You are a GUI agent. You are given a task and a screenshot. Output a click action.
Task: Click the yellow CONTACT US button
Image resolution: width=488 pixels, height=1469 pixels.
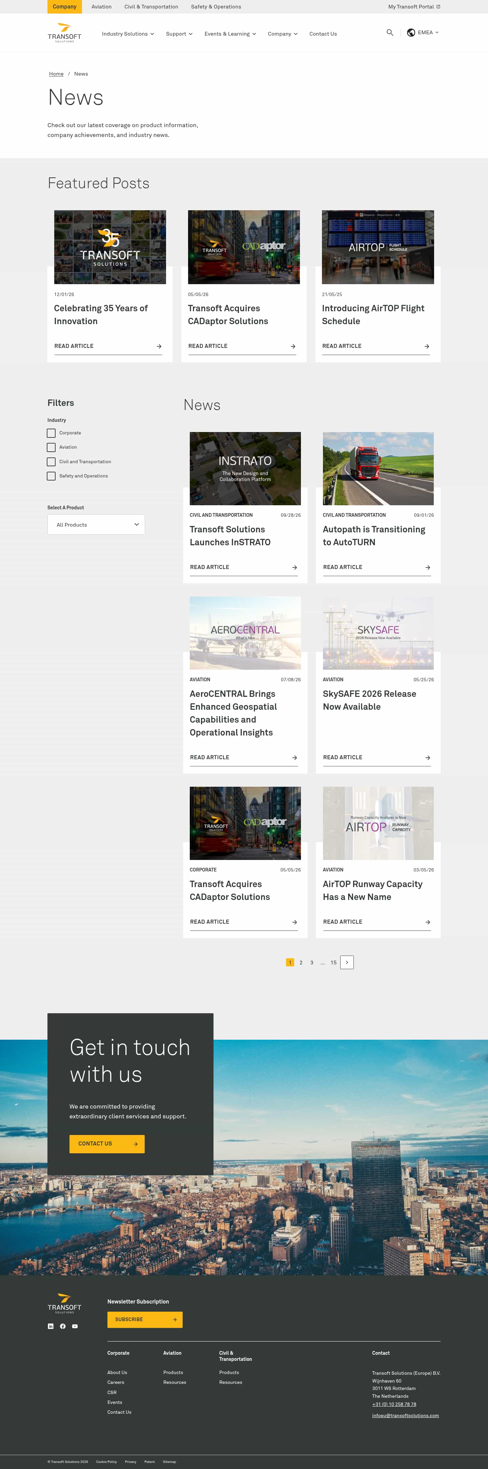[107, 1143]
